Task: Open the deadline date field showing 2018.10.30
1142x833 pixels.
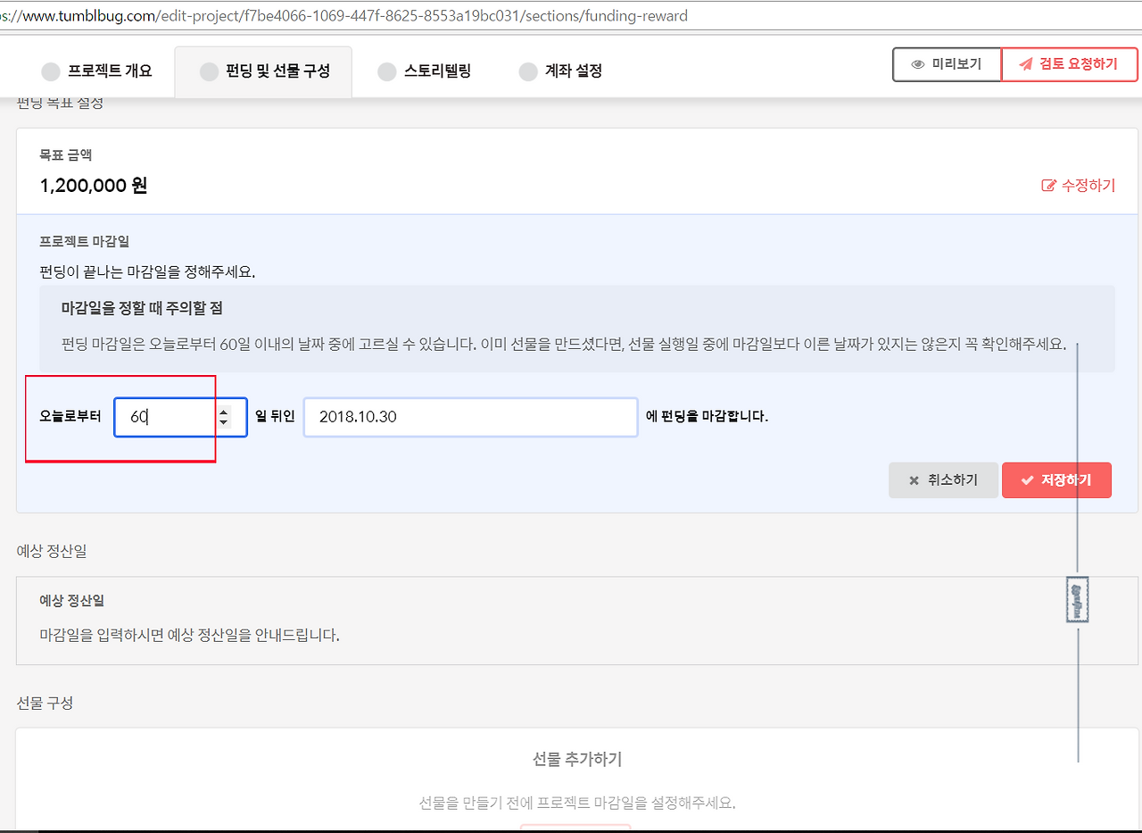Action: click(471, 417)
